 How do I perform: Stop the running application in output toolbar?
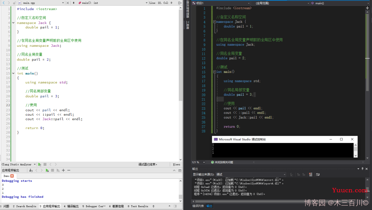52,170
